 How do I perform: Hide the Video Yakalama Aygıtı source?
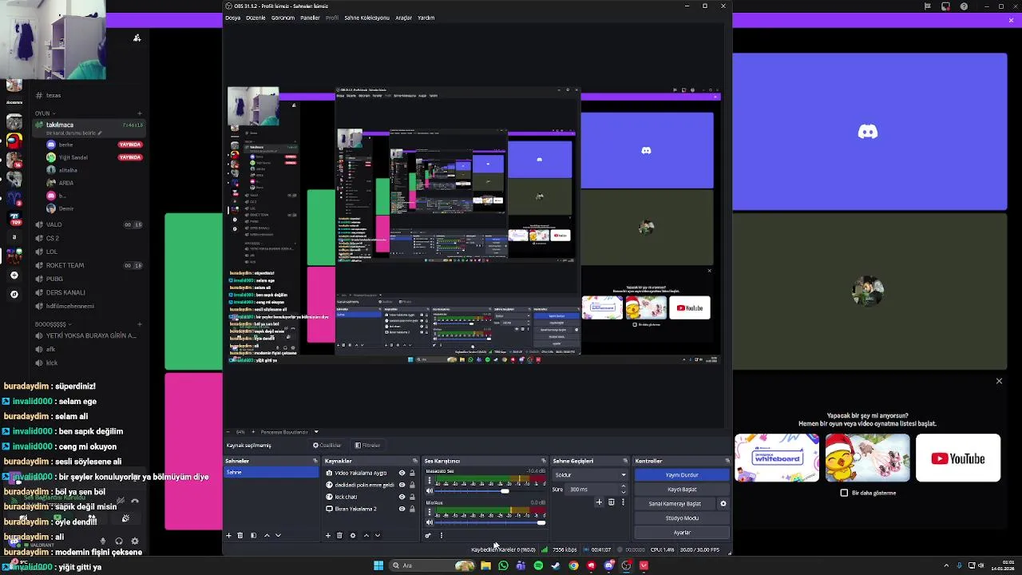point(402,473)
